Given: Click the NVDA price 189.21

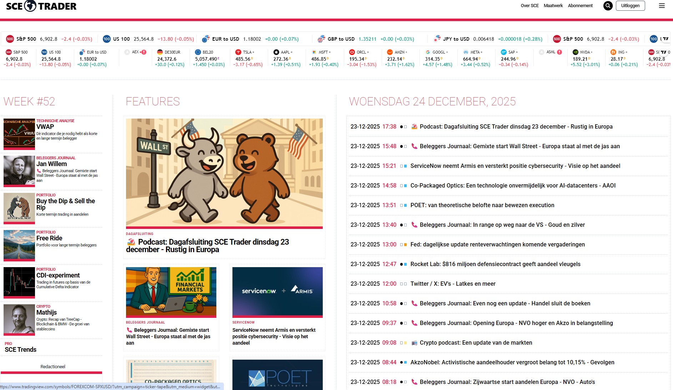Looking at the screenshot, I should point(580,59).
